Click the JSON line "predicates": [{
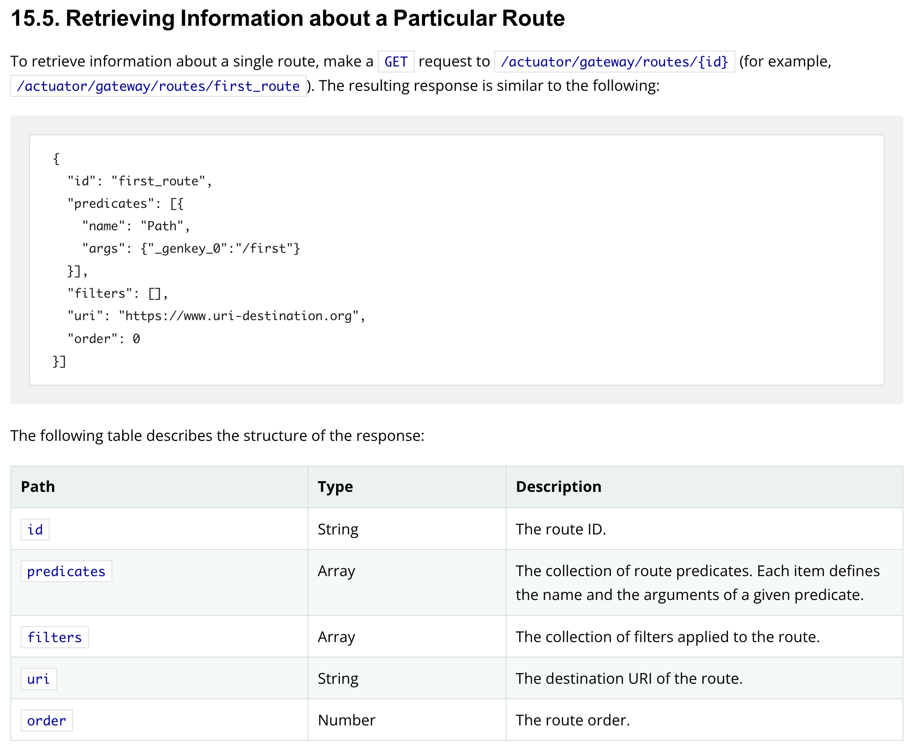Image resolution: width=910 pixels, height=746 pixels. [x=125, y=204]
